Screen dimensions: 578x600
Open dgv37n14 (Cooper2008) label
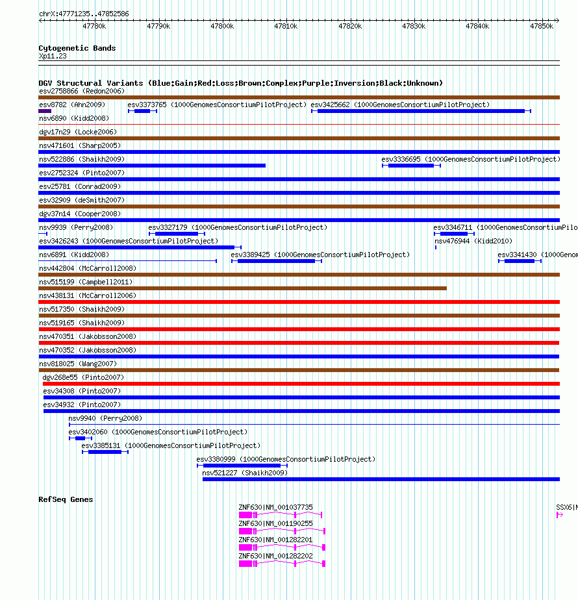pyautogui.click(x=80, y=214)
